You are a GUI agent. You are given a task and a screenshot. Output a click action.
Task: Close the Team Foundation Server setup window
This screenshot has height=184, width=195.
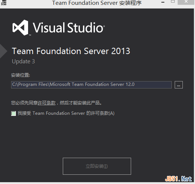point(186,2)
